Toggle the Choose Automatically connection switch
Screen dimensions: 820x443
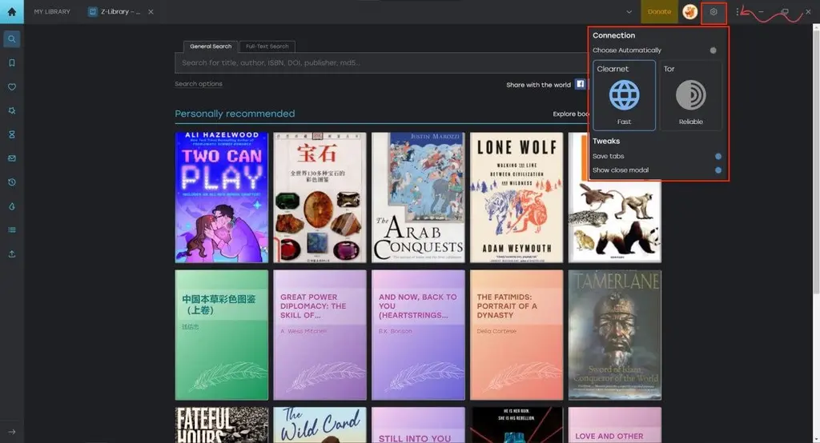pos(713,50)
